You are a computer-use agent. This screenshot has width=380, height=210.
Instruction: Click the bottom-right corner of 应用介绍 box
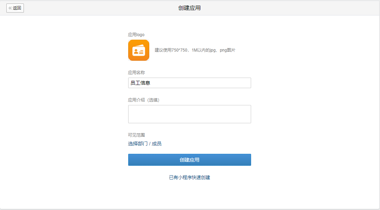249,121
